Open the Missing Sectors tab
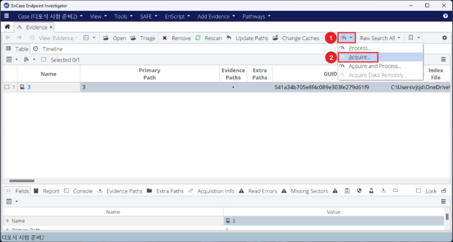This screenshot has width=453, height=242. point(305,191)
